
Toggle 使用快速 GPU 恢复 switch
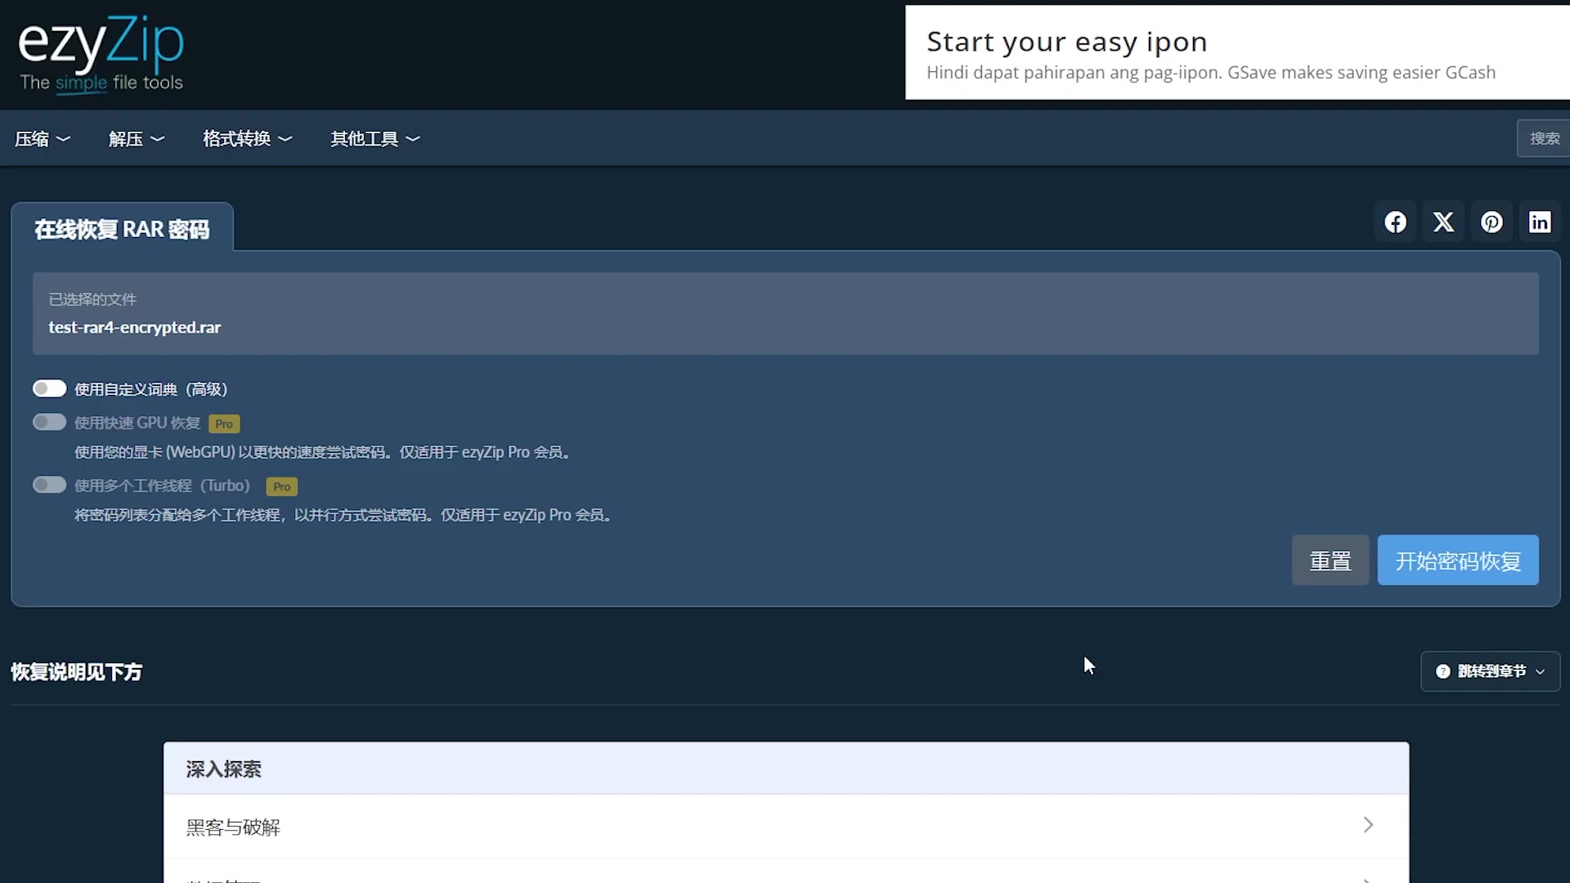point(49,422)
